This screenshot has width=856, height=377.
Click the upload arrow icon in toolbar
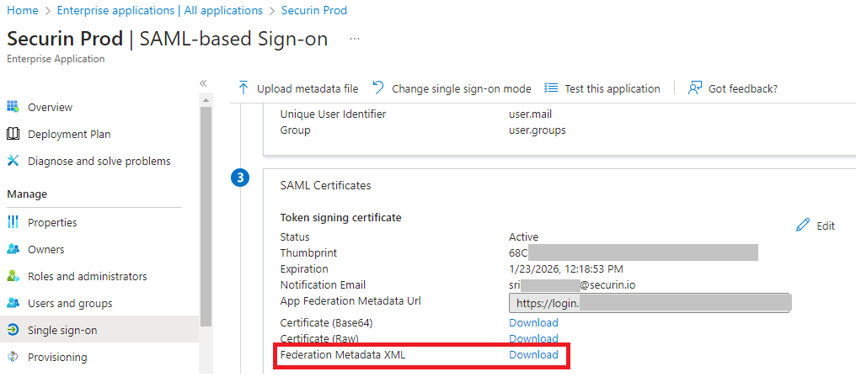tap(243, 88)
